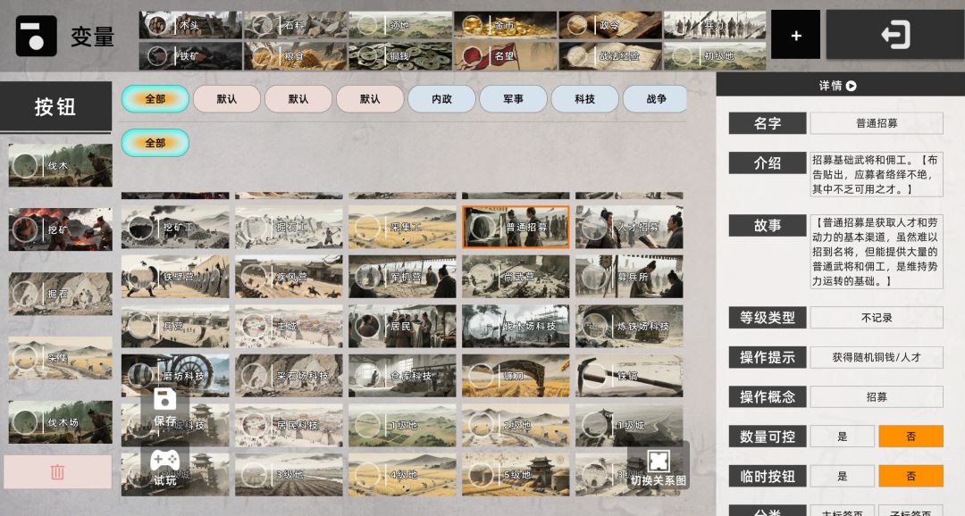Choose the 仓库科技 card
Image resolution: width=965 pixels, height=516 pixels.
(402, 376)
